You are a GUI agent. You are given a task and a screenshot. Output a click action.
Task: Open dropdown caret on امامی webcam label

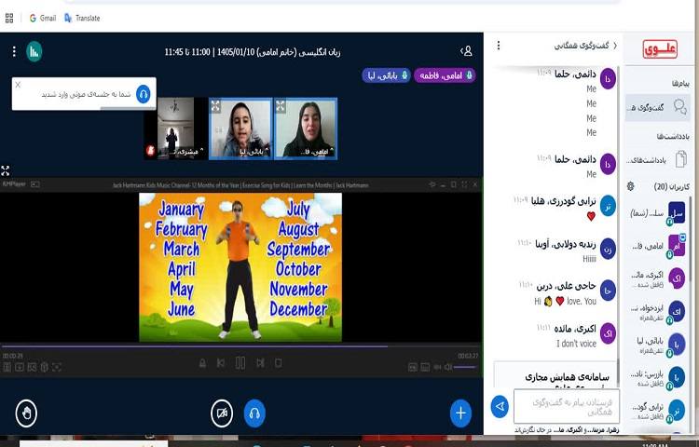pos(332,151)
